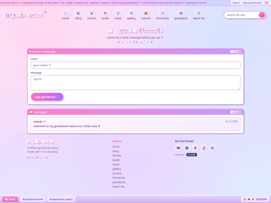The height and width of the screenshot is (203, 271).
Task: Open the home nav icon
Action: pyautogui.click(x=66, y=14)
